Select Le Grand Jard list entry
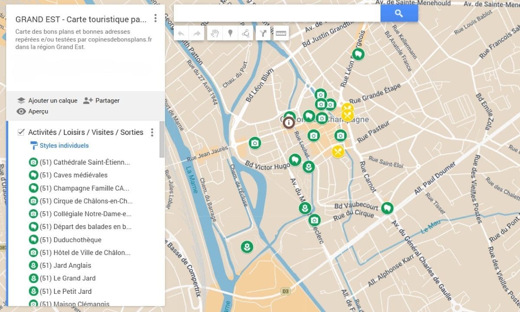 point(74,278)
